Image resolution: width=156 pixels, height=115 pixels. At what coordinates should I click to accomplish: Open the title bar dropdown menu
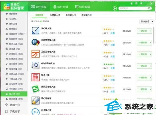[x=141, y=4]
